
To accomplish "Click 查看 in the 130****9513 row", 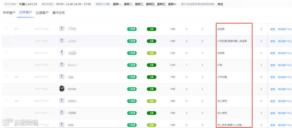I will 273,113.
